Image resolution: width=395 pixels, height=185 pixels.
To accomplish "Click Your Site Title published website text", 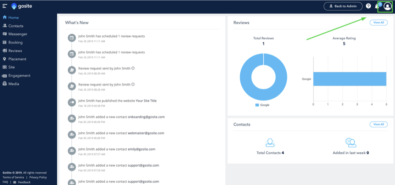I will 146,101.
